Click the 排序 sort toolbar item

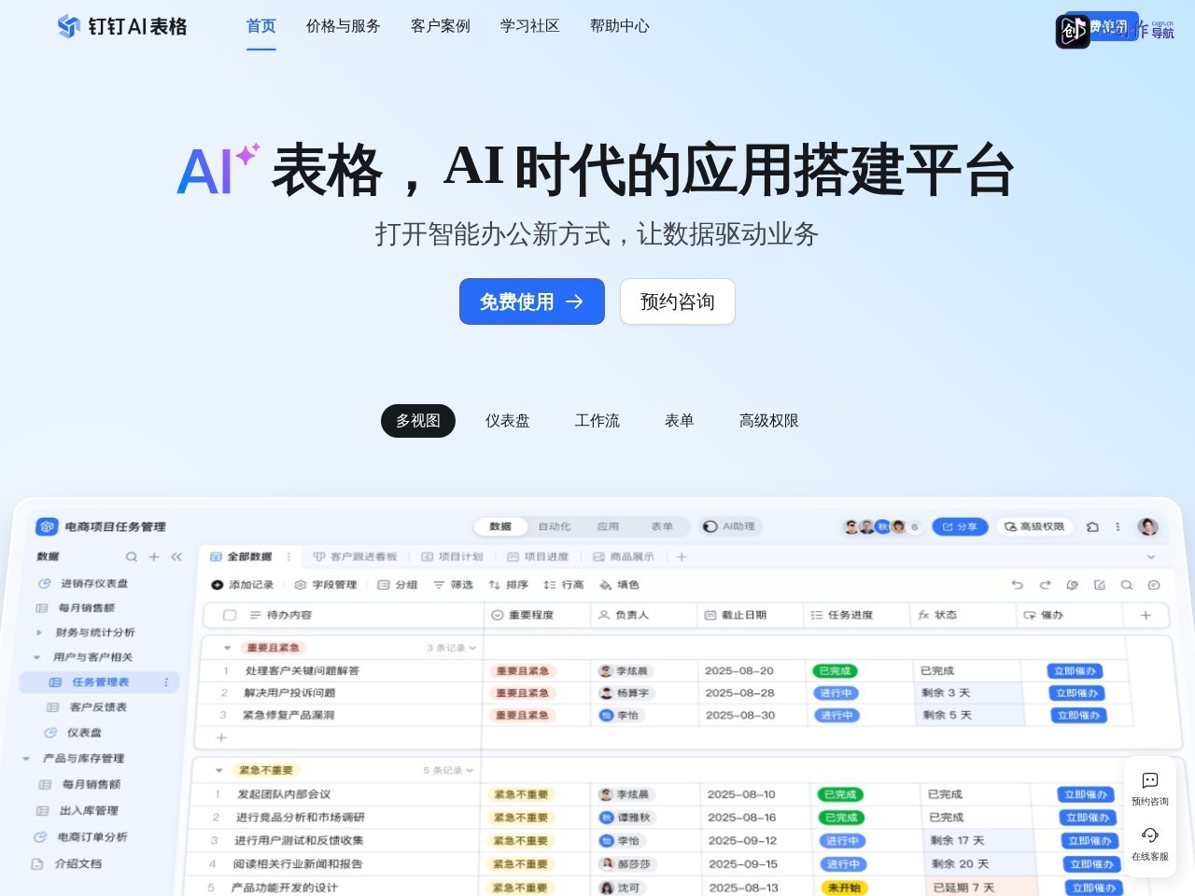tap(509, 585)
